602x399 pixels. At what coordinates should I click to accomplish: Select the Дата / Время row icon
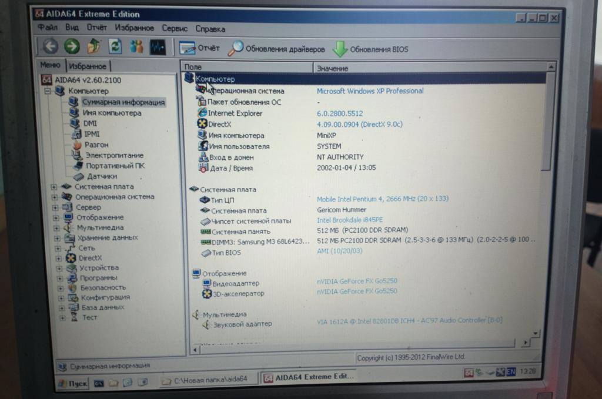(203, 167)
